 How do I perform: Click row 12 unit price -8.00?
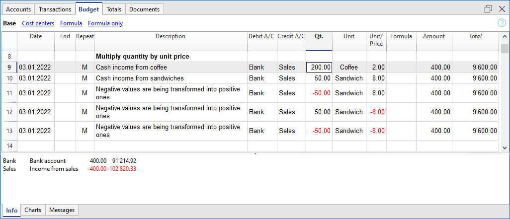(x=376, y=112)
